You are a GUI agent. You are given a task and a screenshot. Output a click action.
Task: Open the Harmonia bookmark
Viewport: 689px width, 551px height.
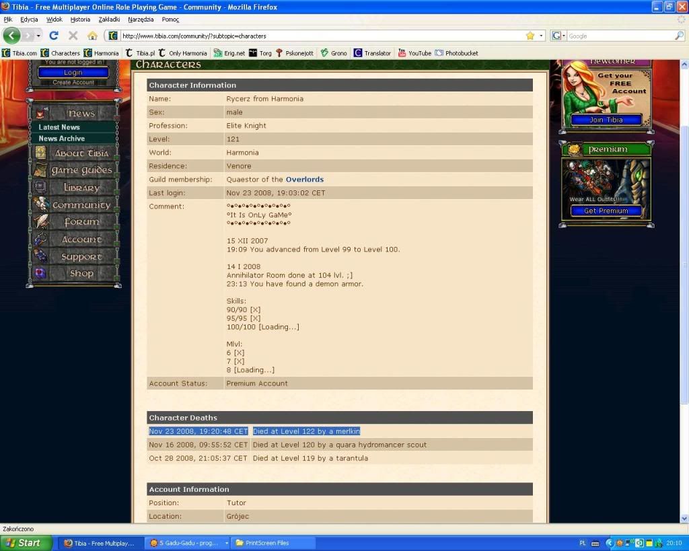coord(101,53)
